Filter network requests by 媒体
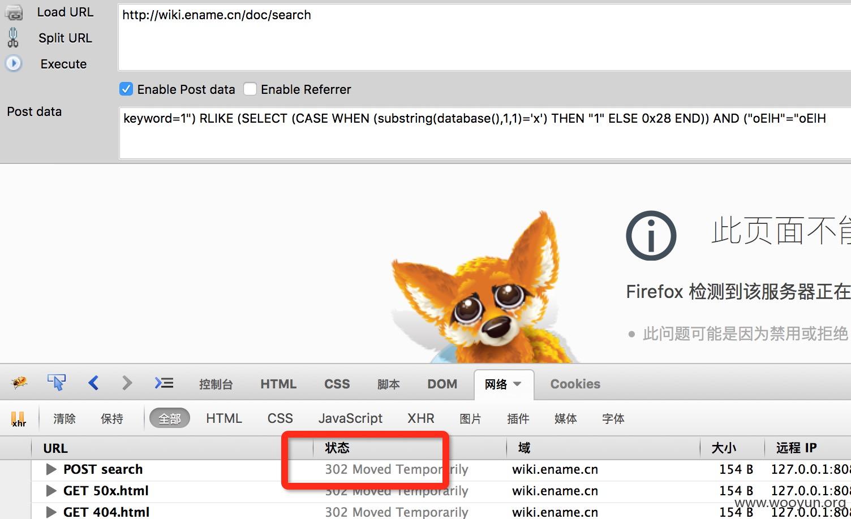This screenshot has height=519, width=851. pyautogui.click(x=566, y=419)
